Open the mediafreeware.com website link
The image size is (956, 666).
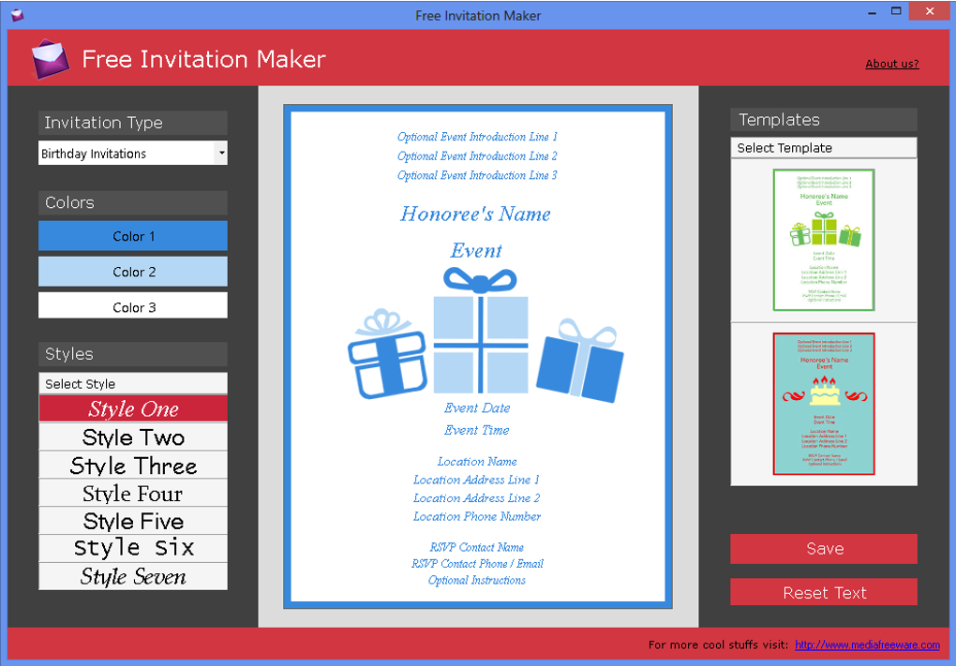[x=867, y=644]
